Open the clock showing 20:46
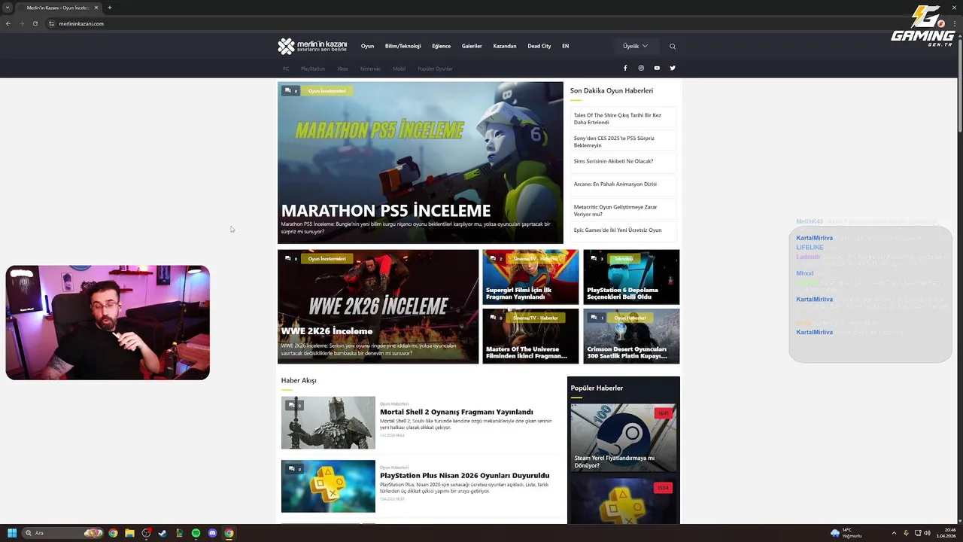The width and height of the screenshot is (963, 542). (946, 533)
